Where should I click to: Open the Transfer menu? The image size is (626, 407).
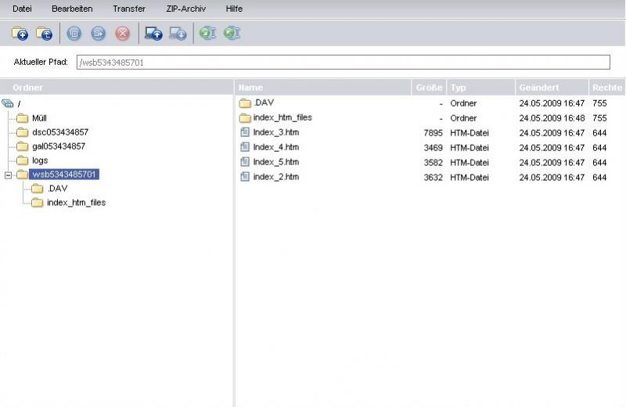(129, 9)
